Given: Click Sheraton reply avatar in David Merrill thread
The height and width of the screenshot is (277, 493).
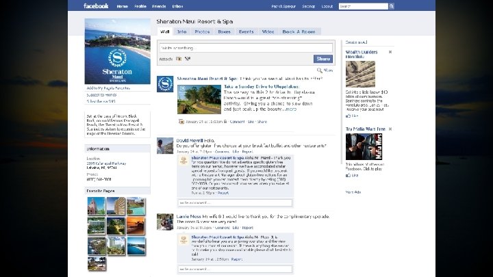Looking at the screenshot, I should pos(184,161).
